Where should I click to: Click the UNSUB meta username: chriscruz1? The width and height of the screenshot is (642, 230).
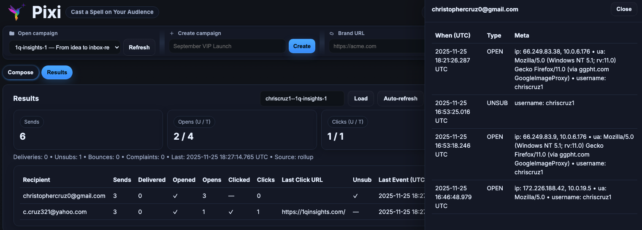[x=544, y=103]
